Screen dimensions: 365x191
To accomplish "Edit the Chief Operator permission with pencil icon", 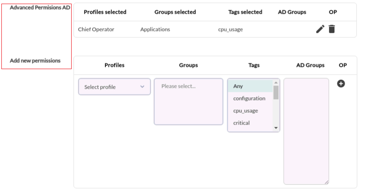I will 320,29.
